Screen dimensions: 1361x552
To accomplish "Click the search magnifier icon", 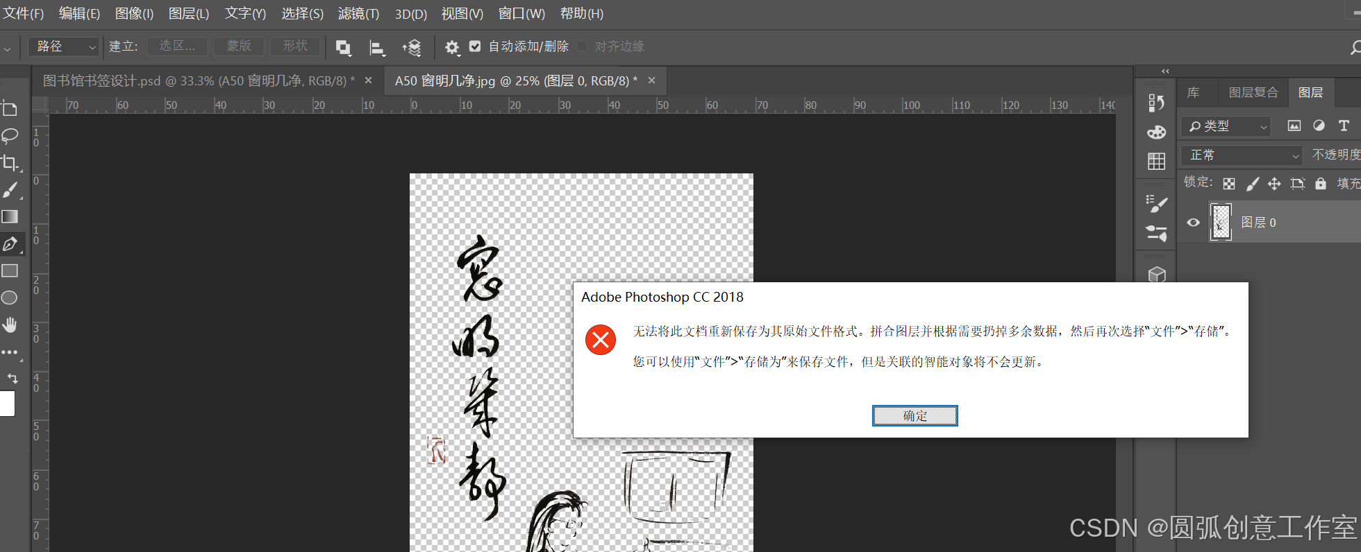I will click(1354, 47).
